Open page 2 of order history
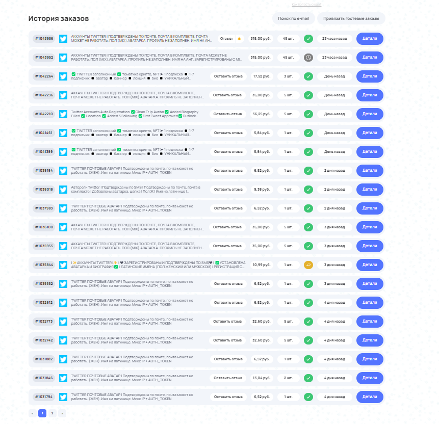 (x=52, y=413)
